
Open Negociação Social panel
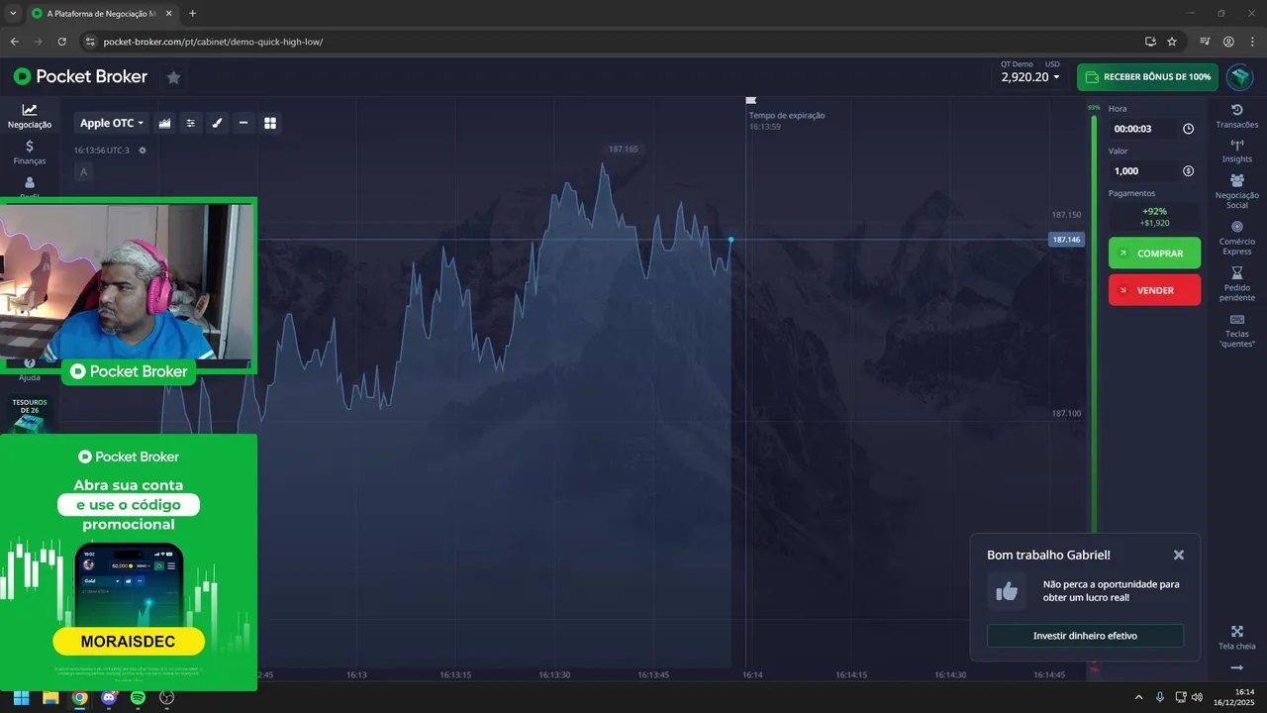tap(1237, 191)
